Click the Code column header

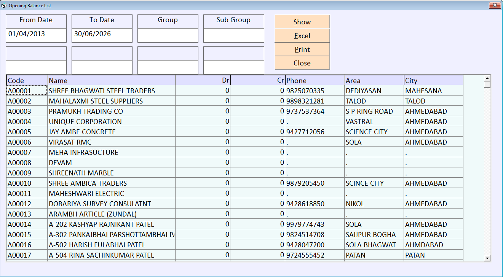[x=27, y=80]
